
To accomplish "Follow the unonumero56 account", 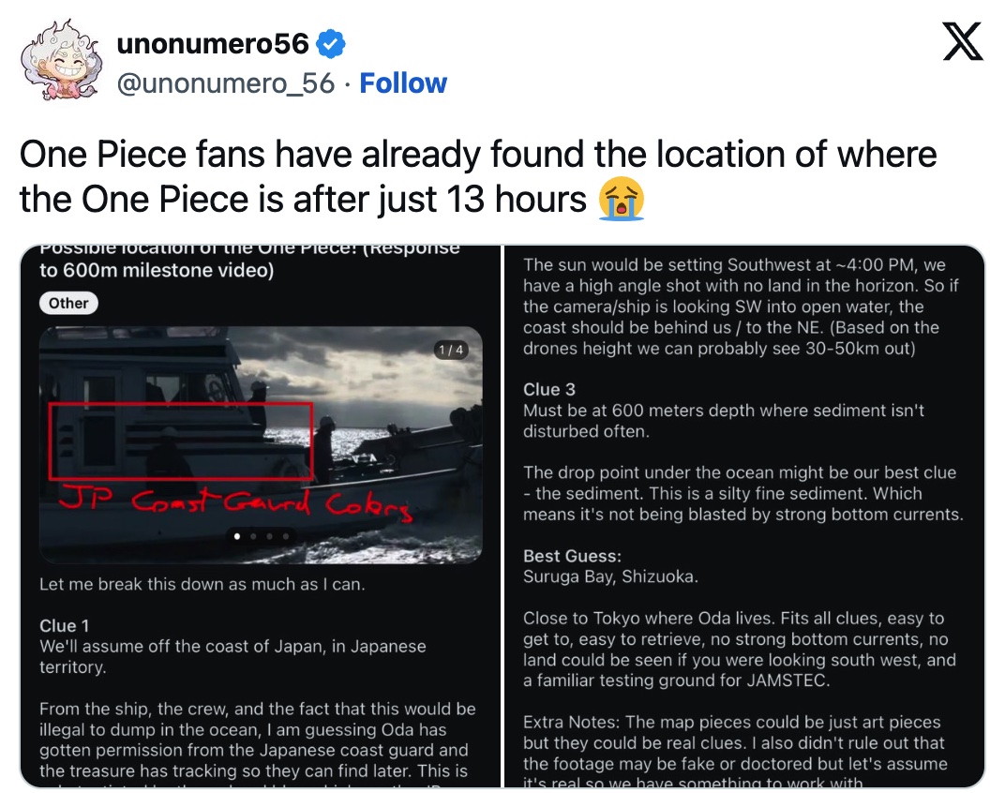I will 403,83.
